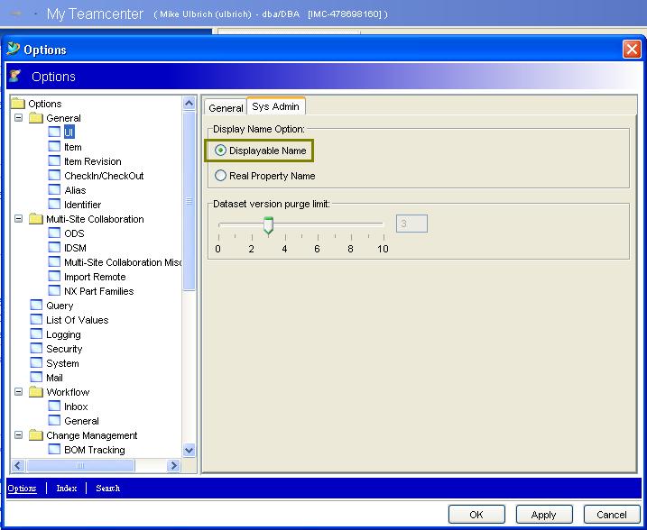Screen dimensions: 647x530
Task: Open the Options link at bottom
Action: 23,489
